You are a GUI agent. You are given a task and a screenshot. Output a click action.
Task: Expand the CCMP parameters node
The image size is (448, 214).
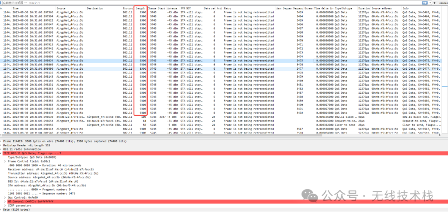5,205
